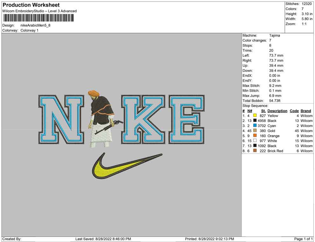Image resolution: width=315 pixels, height=242 pixels.
Task: Click the N# column header
Action: click(x=250, y=111)
